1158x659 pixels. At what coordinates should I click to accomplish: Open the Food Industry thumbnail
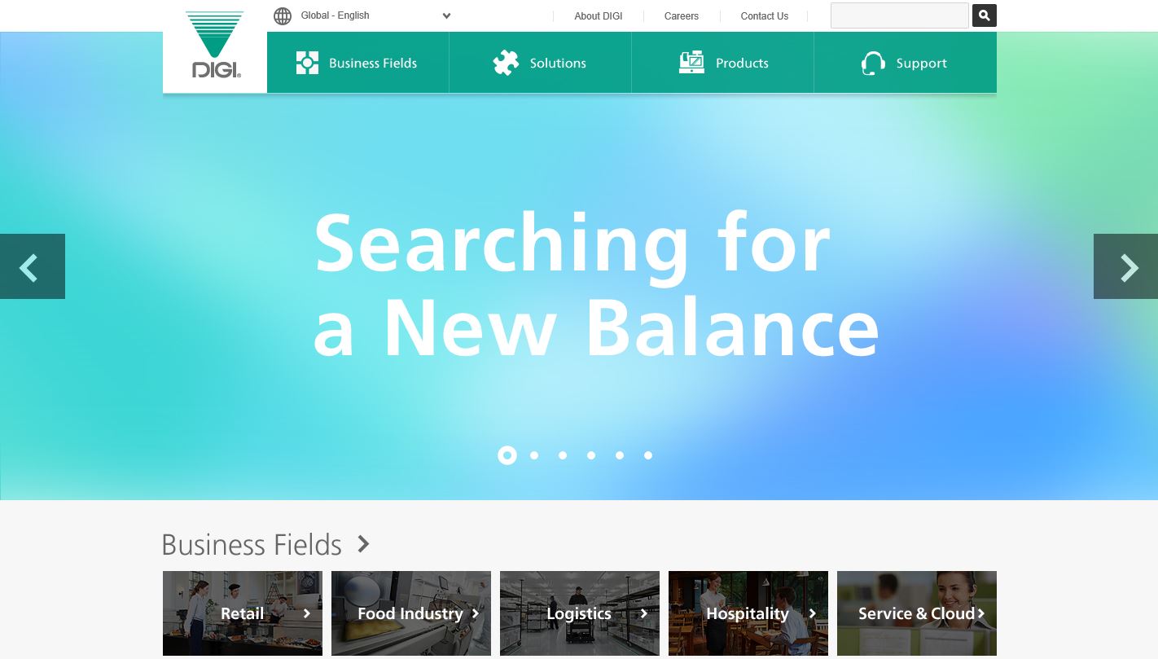pyautogui.click(x=411, y=613)
